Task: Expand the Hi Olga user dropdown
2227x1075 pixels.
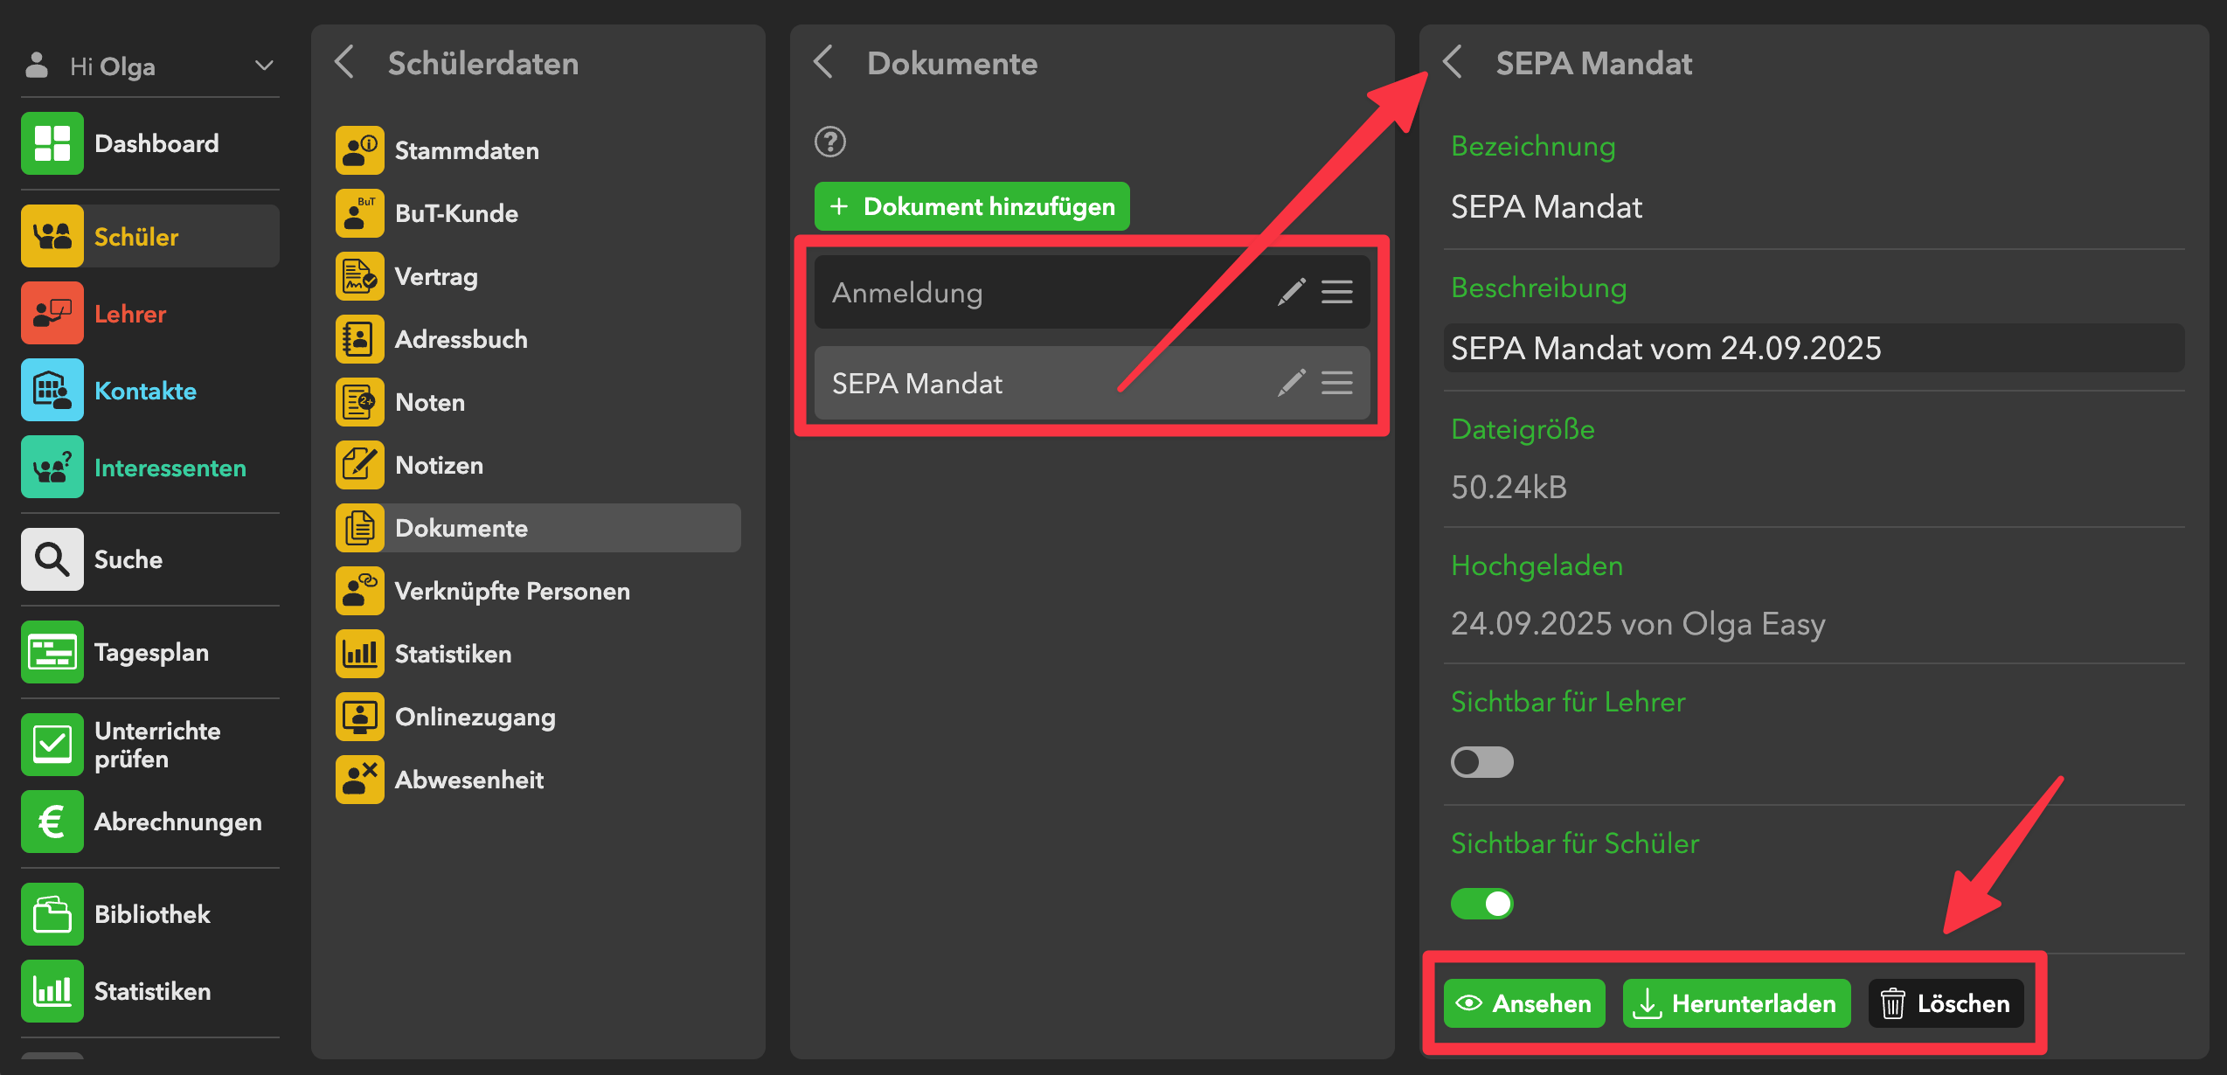Action: [x=263, y=66]
